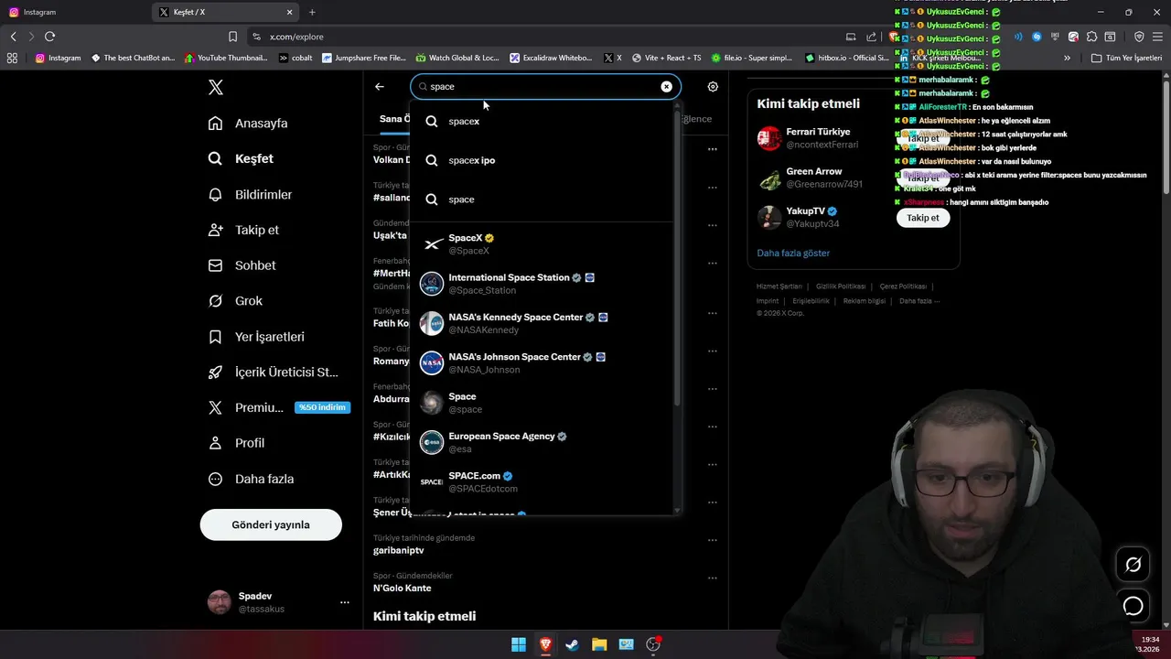Open Steam from the taskbar

click(572, 644)
